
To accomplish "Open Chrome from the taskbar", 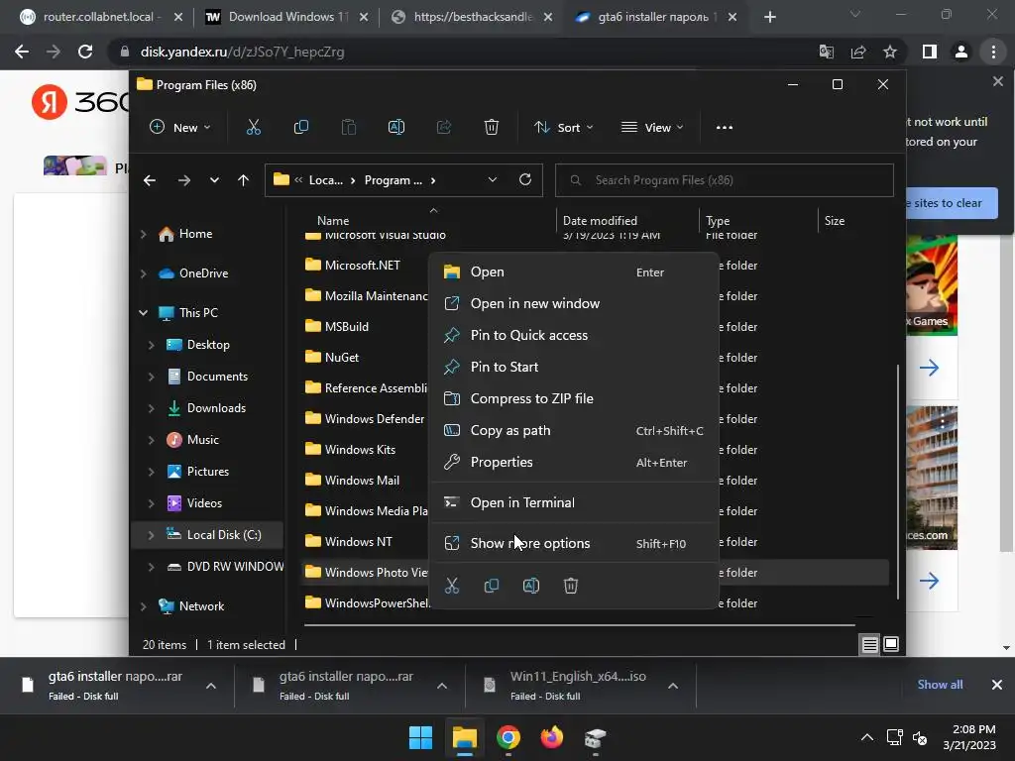I will (508, 737).
